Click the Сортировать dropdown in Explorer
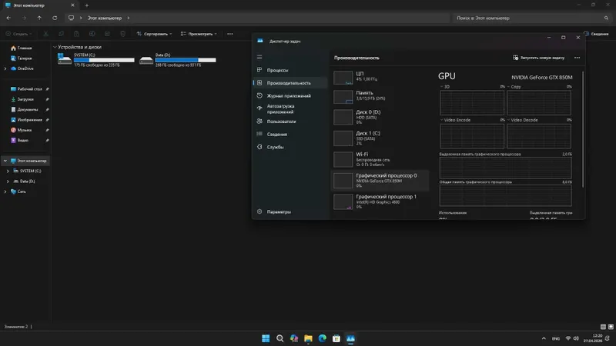Screen dimensions: 616x346 (x=154, y=34)
